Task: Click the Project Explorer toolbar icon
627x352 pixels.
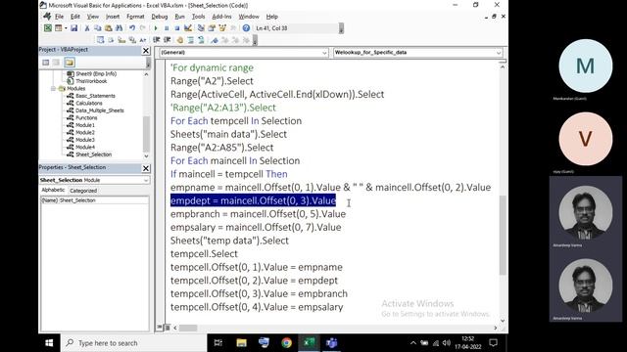Action: [x=201, y=28]
